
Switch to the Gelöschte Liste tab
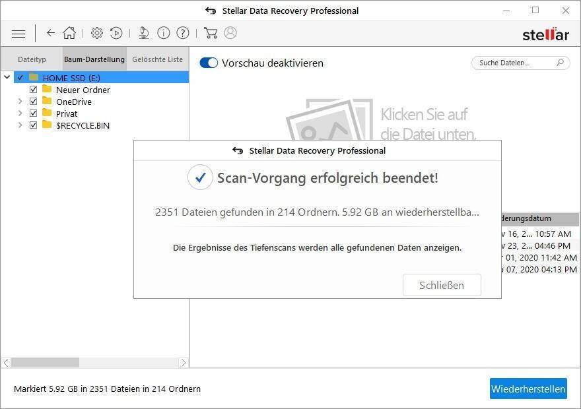157,59
